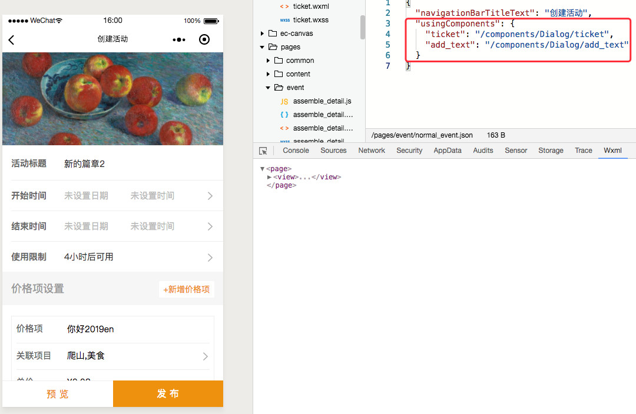Select the ticket.wxml file icon
This screenshot has height=414, width=636.
[284, 6]
